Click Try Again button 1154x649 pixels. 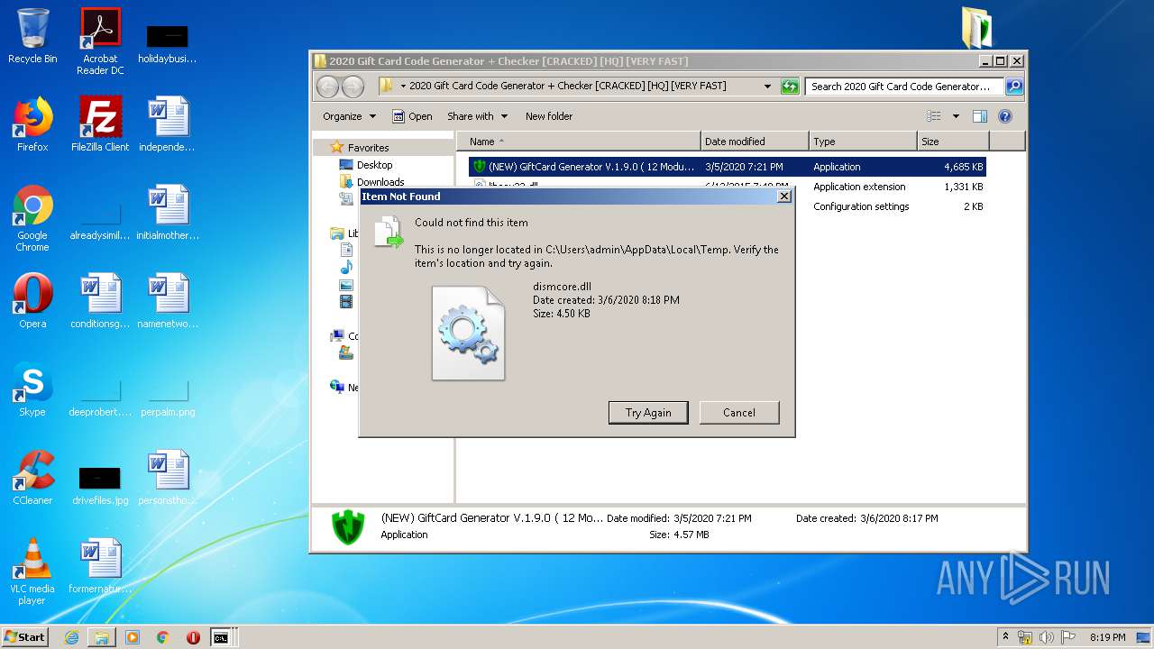pyautogui.click(x=648, y=413)
